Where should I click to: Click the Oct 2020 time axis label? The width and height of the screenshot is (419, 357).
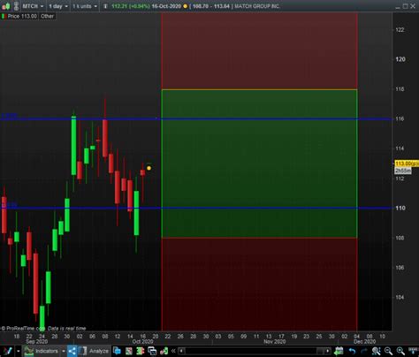pyautogui.click(x=142, y=342)
